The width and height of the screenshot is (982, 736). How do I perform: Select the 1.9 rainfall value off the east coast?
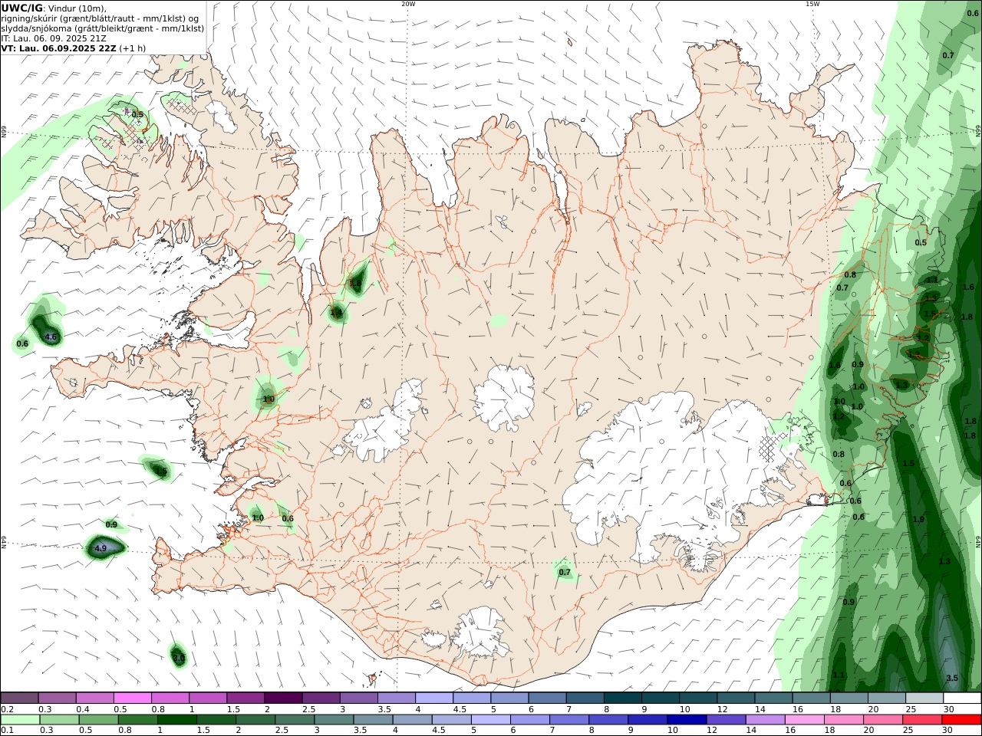pos(918,520)
